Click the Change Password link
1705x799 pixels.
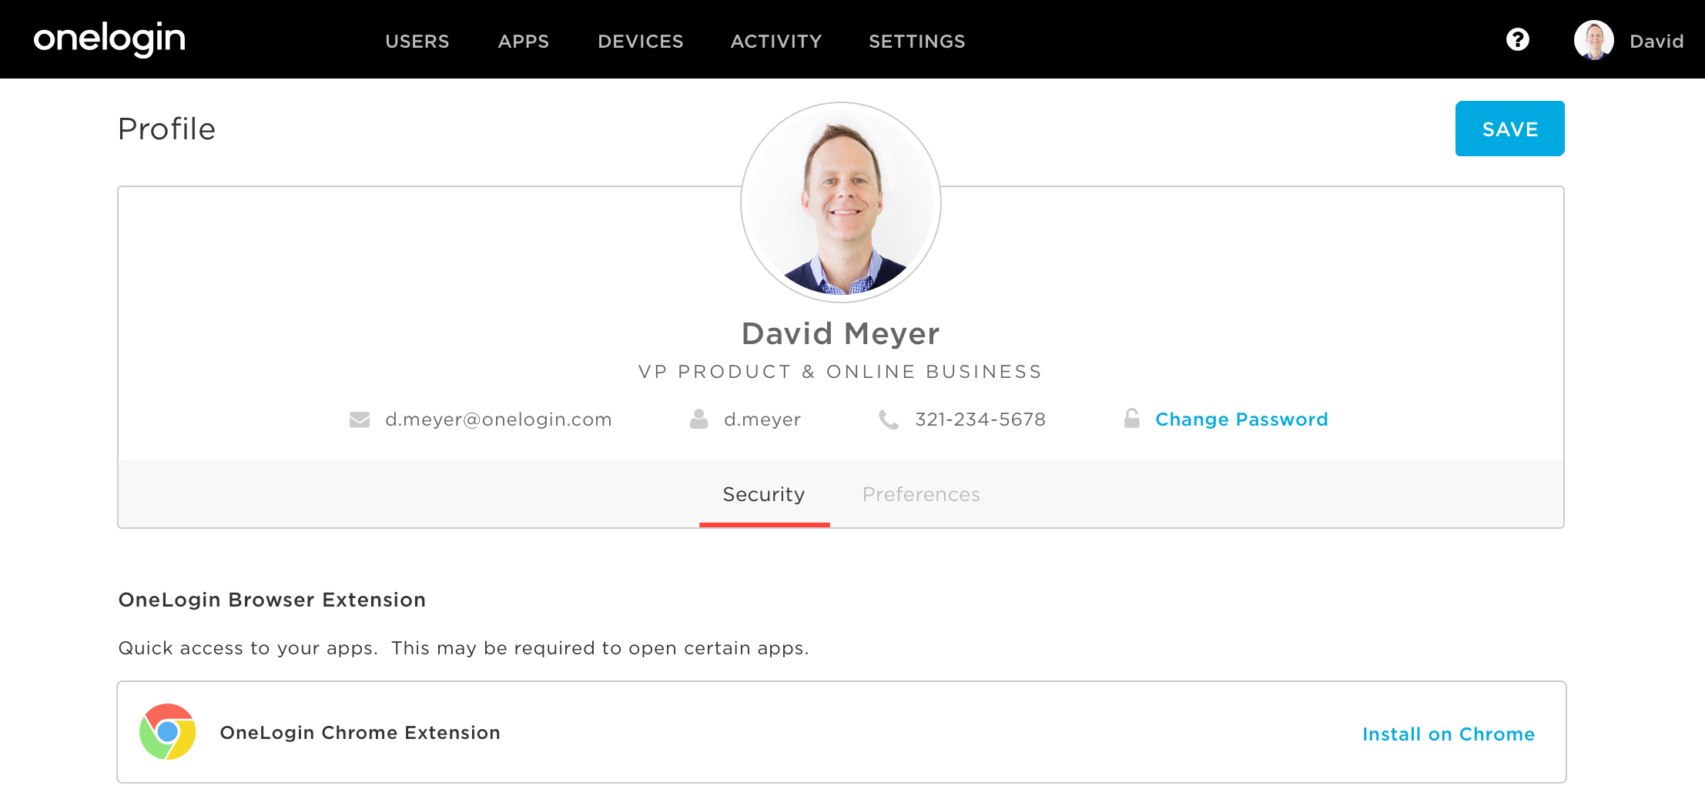pos(1241,420)
